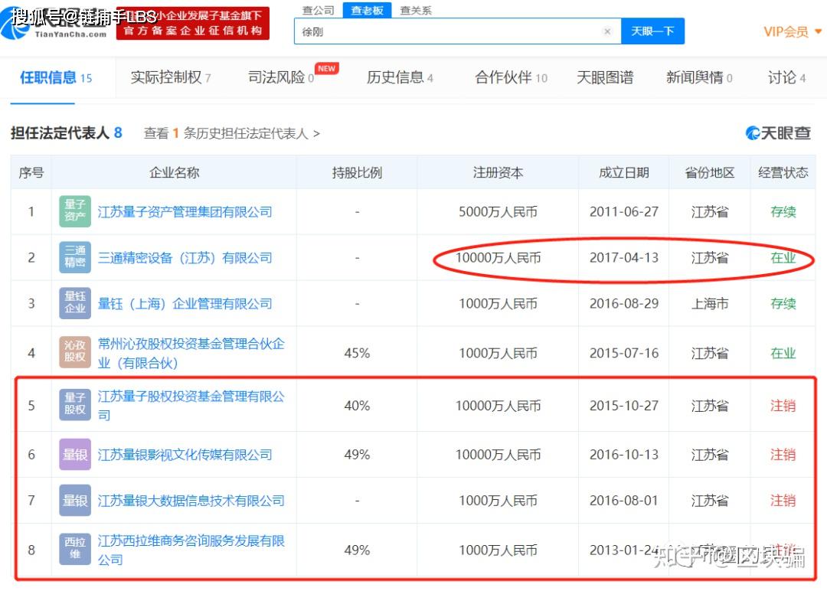
Task: Open the 沁孜股权 company logo icon
Action: (75, 351)
